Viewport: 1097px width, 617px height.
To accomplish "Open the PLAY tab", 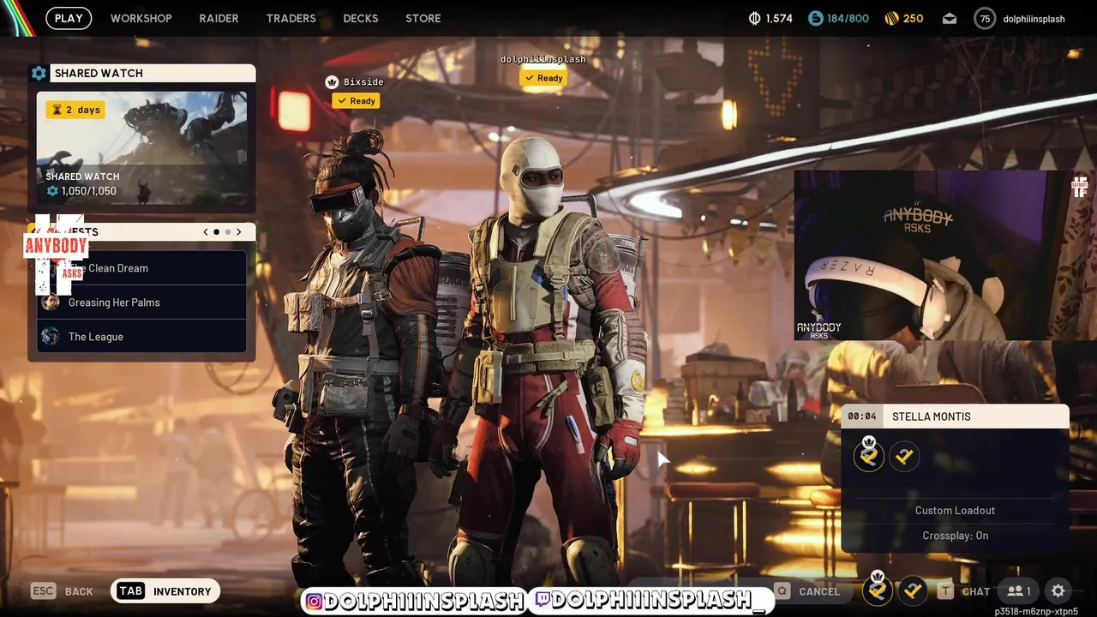I will (x=69, y=18).
